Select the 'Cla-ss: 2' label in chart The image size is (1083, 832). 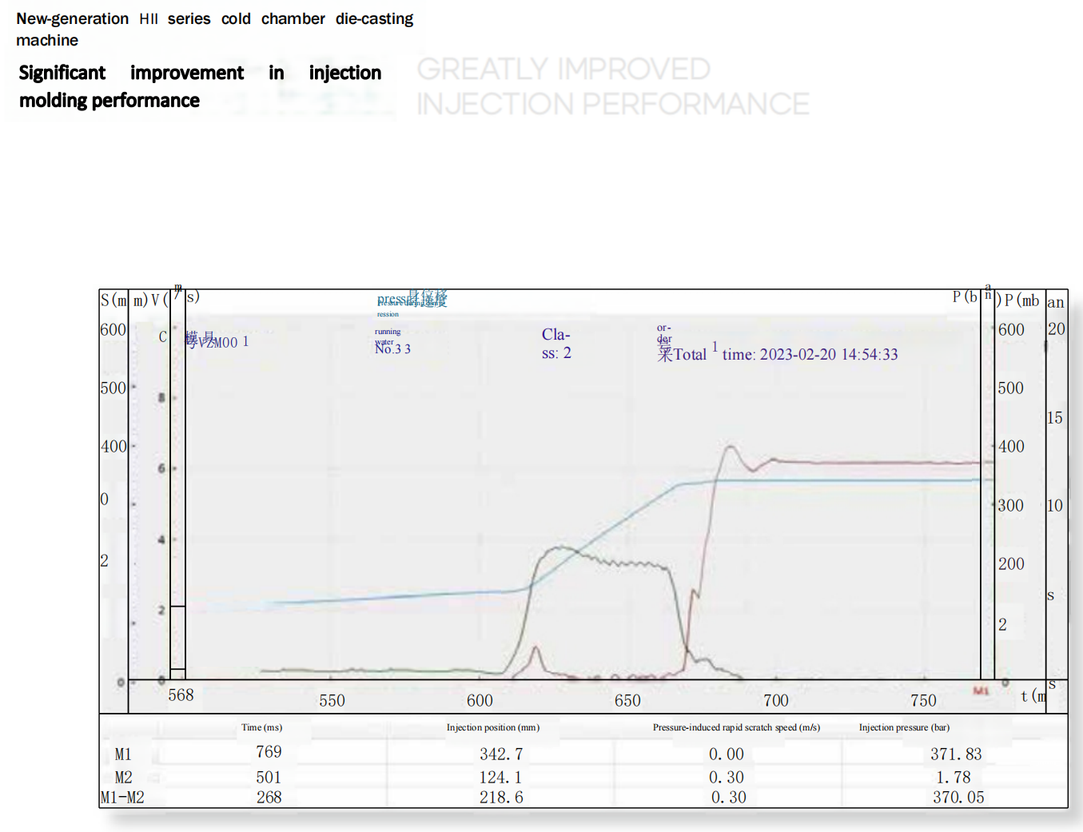(556, 344)
